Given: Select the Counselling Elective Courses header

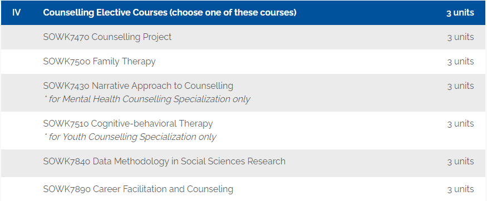Looking at the screenshot, I should point(170,13).
